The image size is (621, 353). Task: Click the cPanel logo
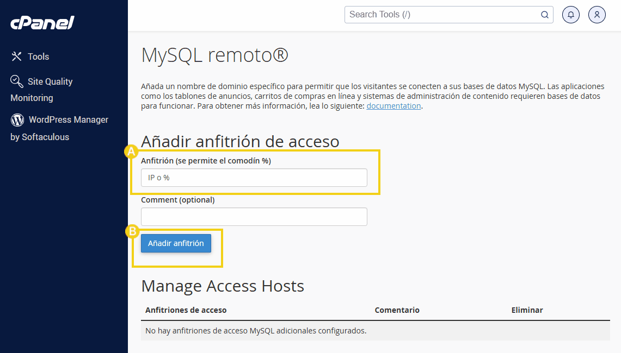(42, 23)
